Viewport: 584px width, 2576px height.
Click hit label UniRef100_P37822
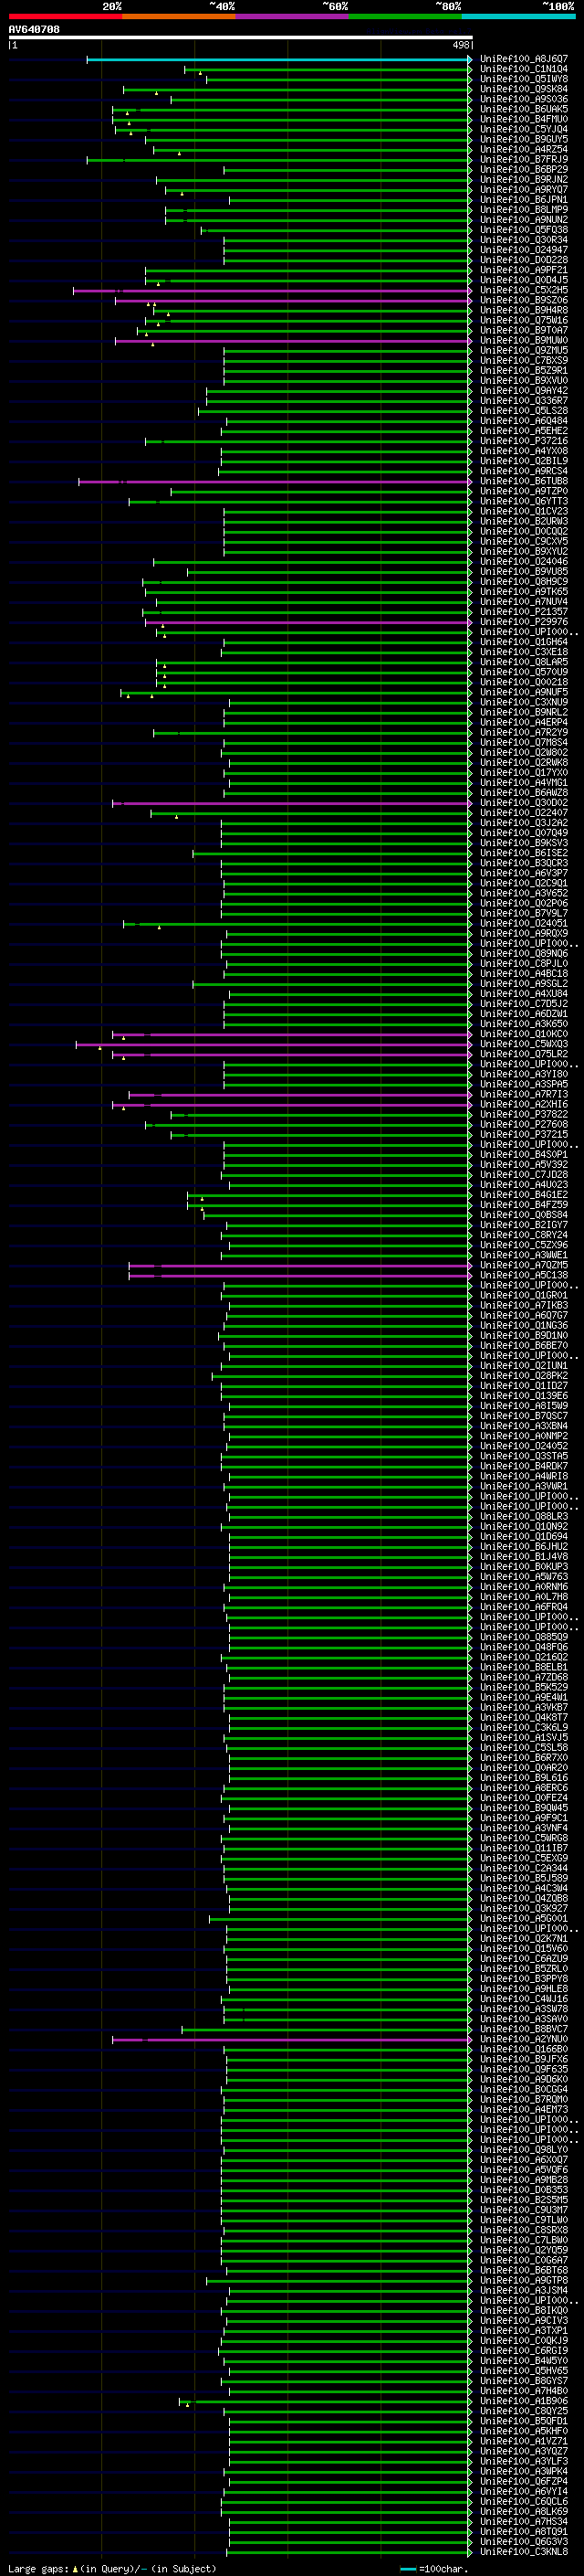pyautogui.click(x=523, y=1114)
